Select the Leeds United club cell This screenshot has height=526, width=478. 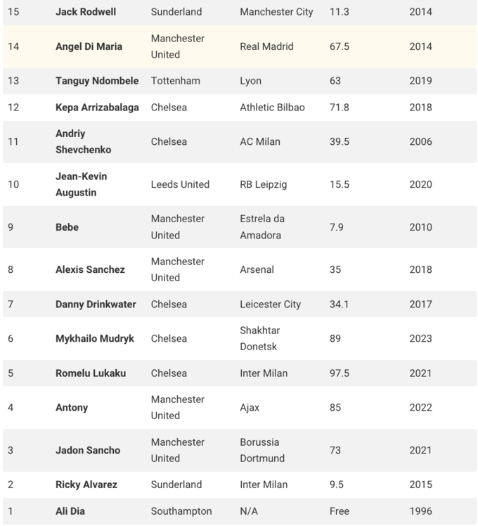[x=180, y=184]
